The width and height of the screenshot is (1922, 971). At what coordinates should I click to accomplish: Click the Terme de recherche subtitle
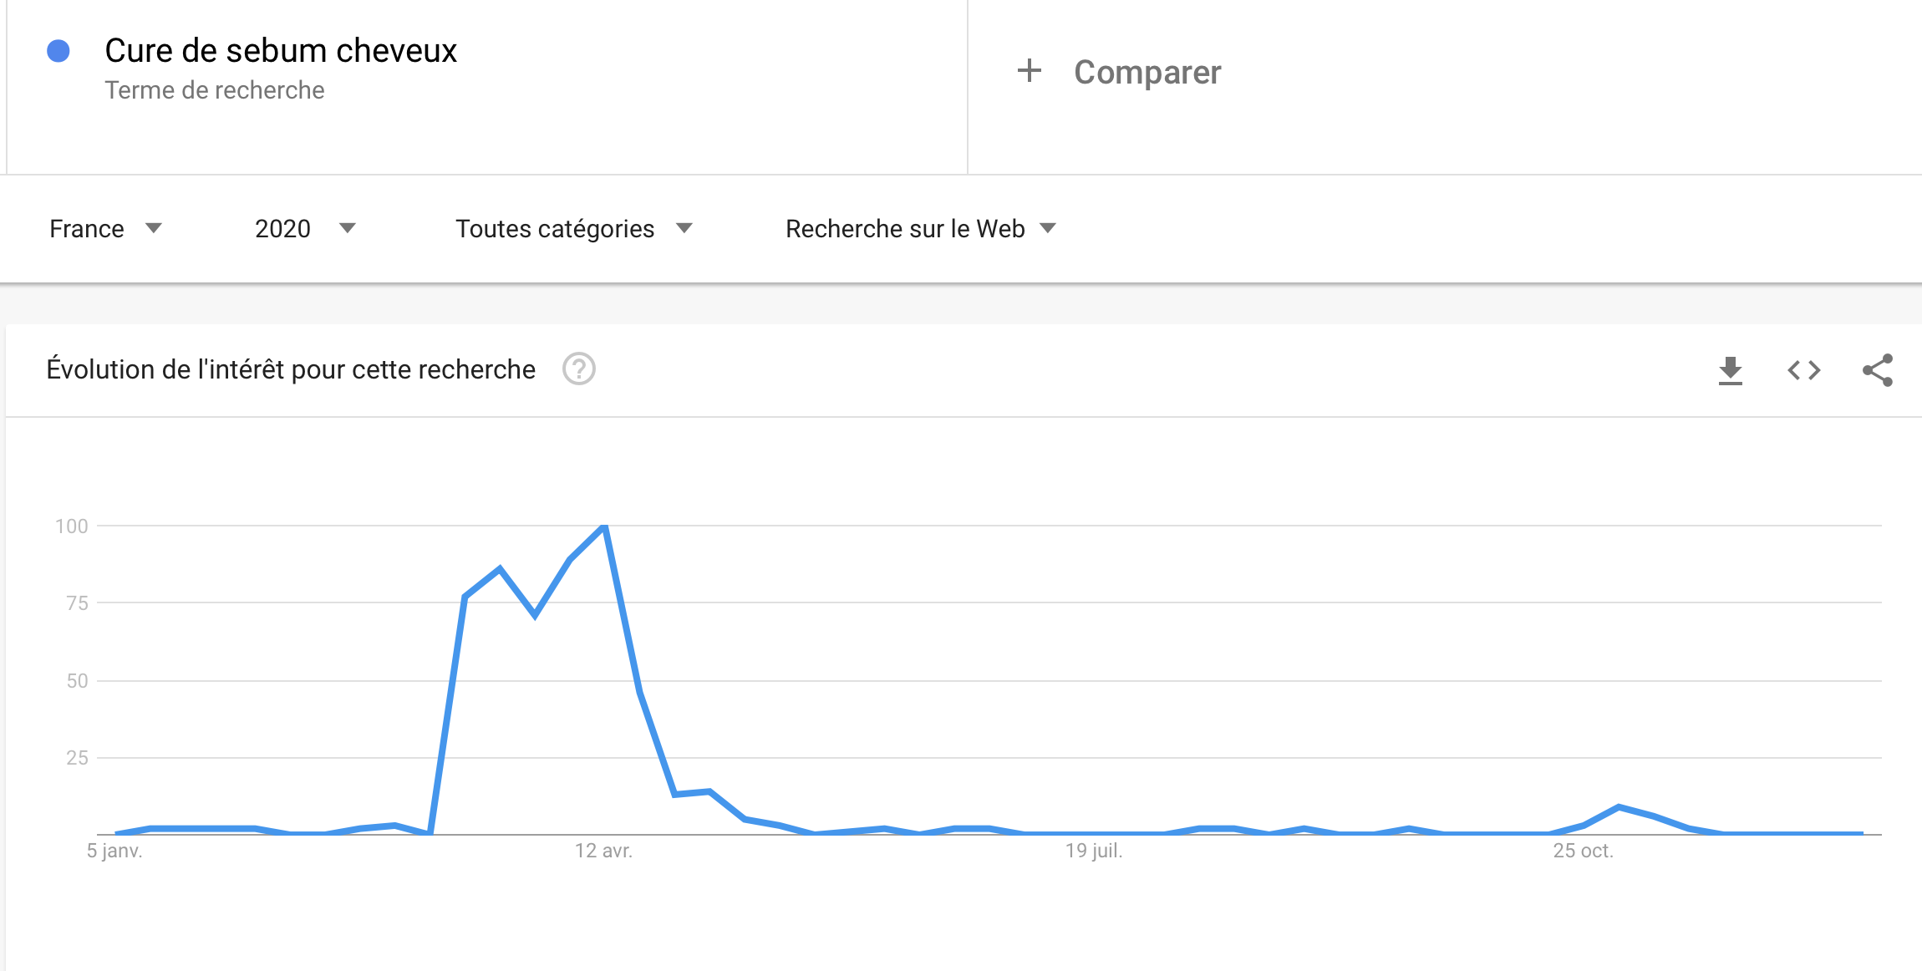[215, 90]
